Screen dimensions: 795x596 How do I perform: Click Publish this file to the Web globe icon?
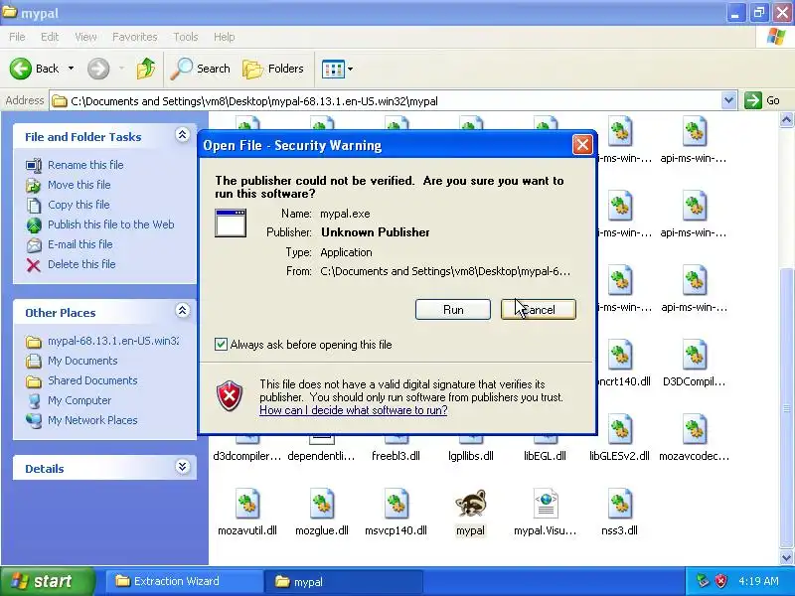pyautogui.click(x=34, y=225)
